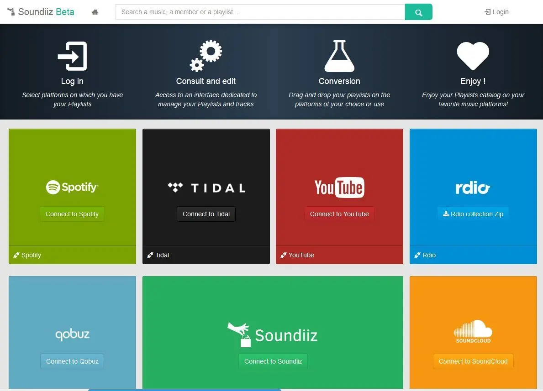Open the Login link

coord(496,12)
